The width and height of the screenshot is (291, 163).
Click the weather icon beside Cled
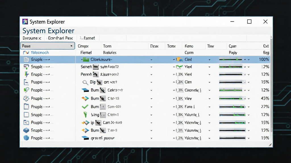click(x=180, y=59)
